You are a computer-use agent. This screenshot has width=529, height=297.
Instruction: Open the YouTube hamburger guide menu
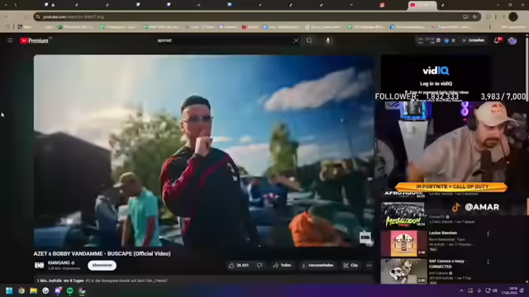(10, 40)
